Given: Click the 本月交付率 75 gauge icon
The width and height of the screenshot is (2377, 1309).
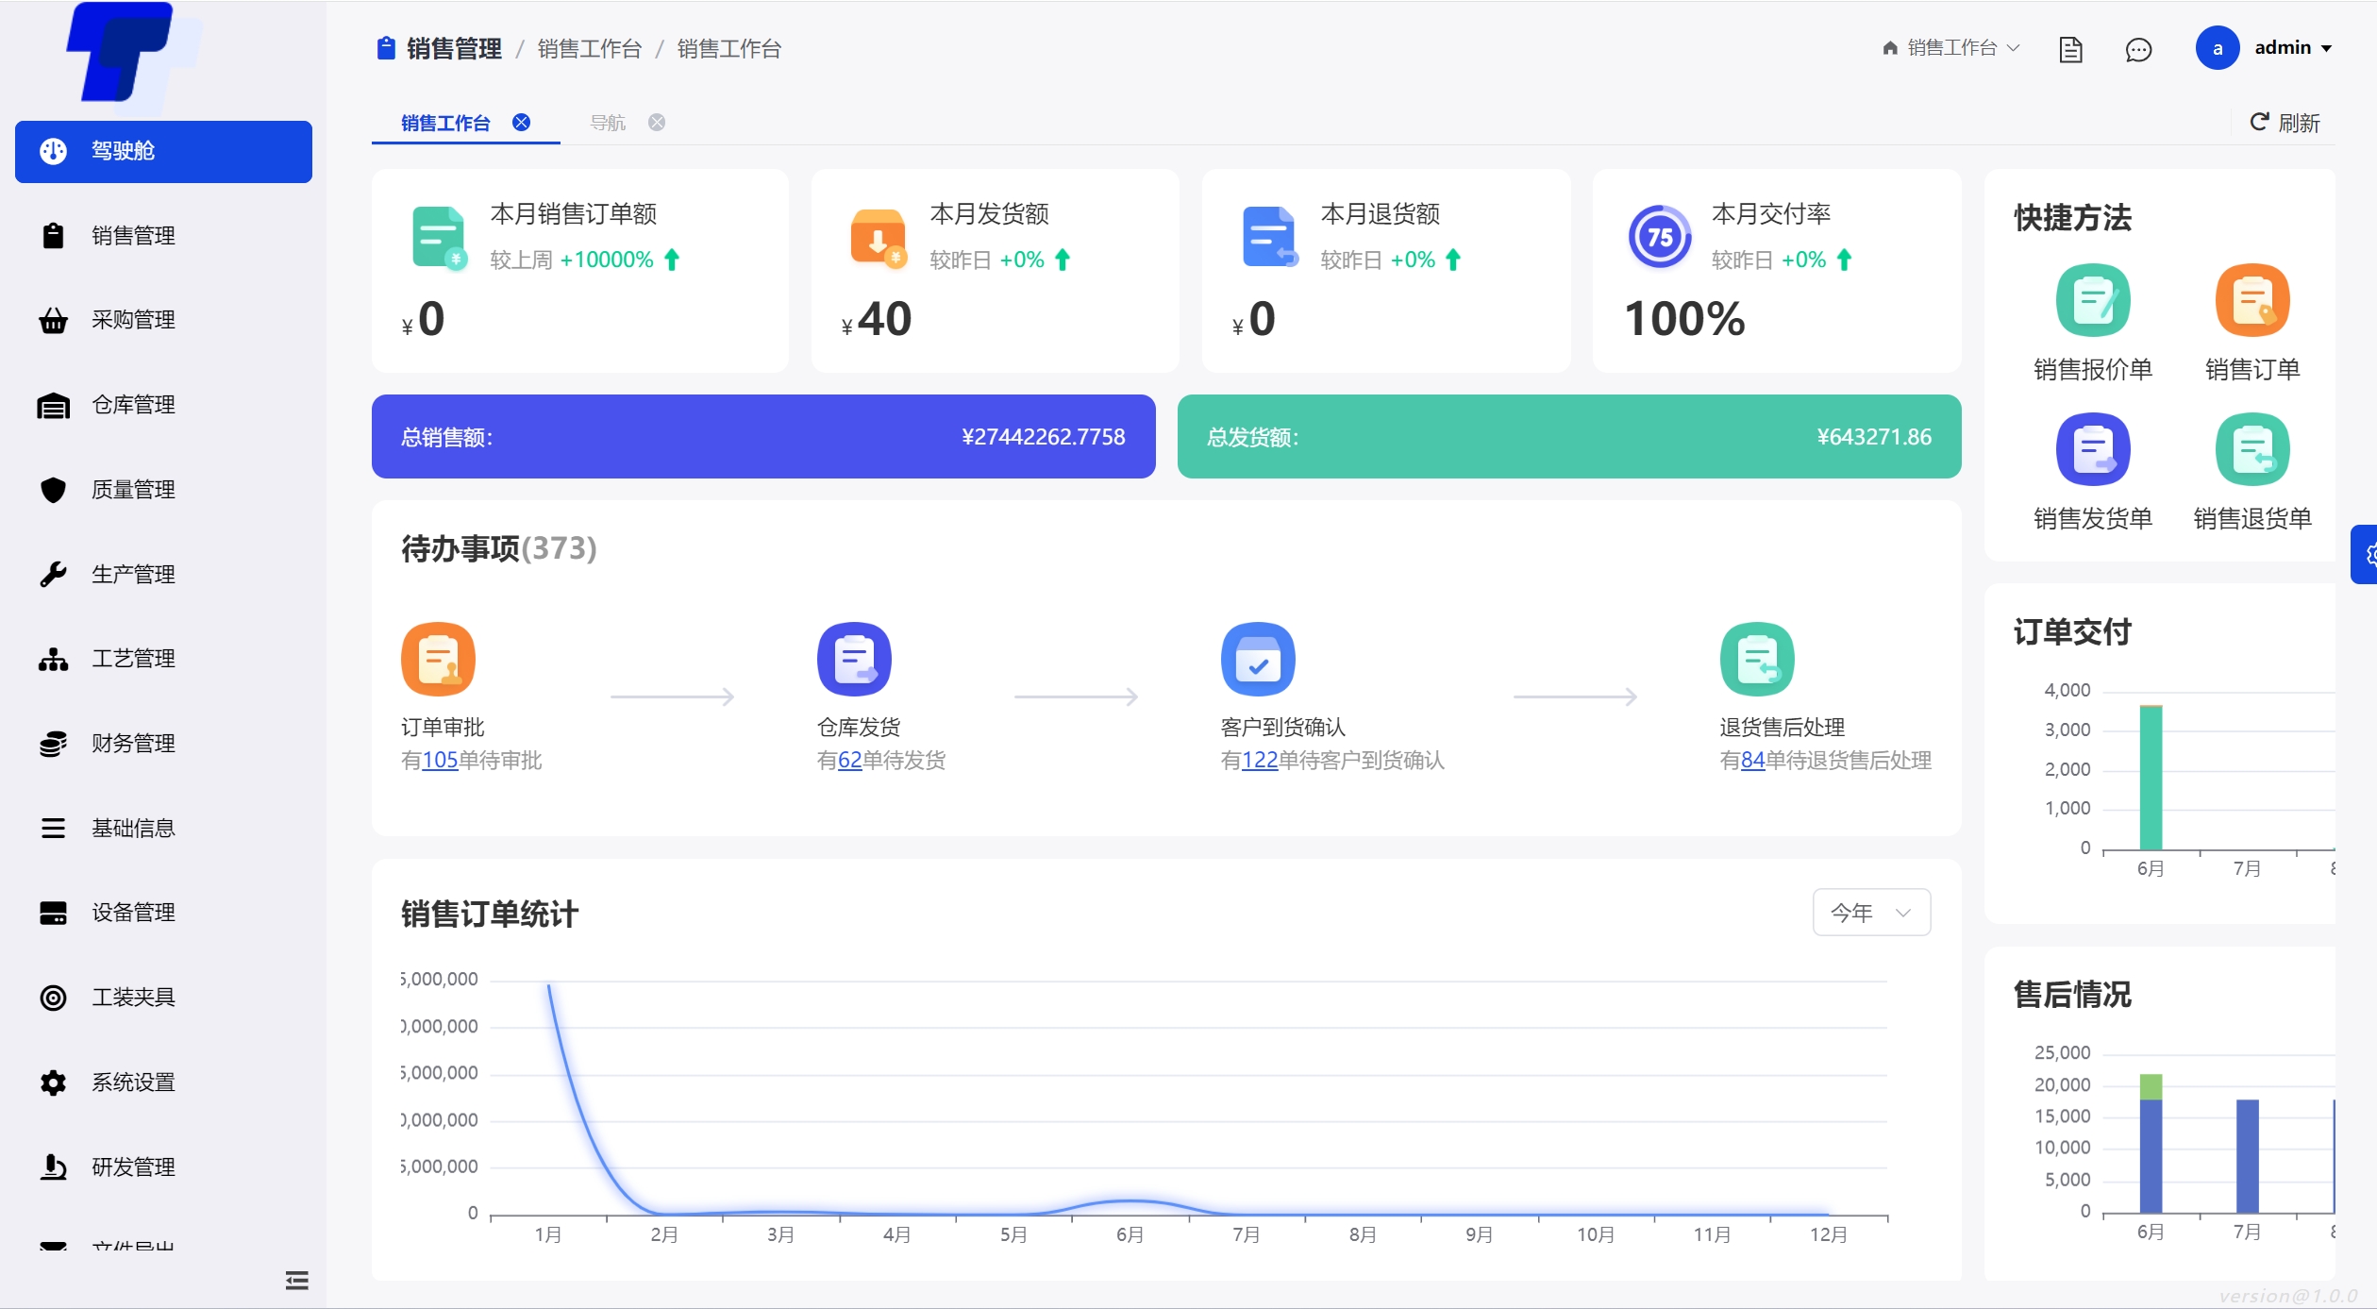Looking at the screenshot, I should (1660, 237).
